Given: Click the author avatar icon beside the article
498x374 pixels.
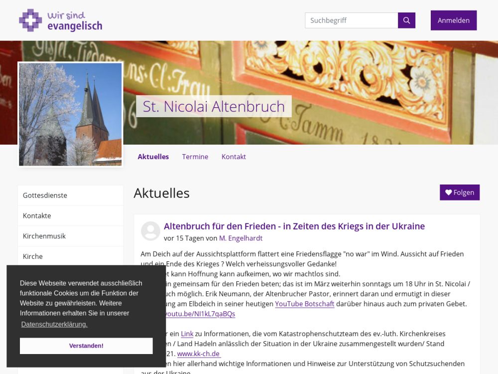Looking at the screenshot, I should coord(150,231).
